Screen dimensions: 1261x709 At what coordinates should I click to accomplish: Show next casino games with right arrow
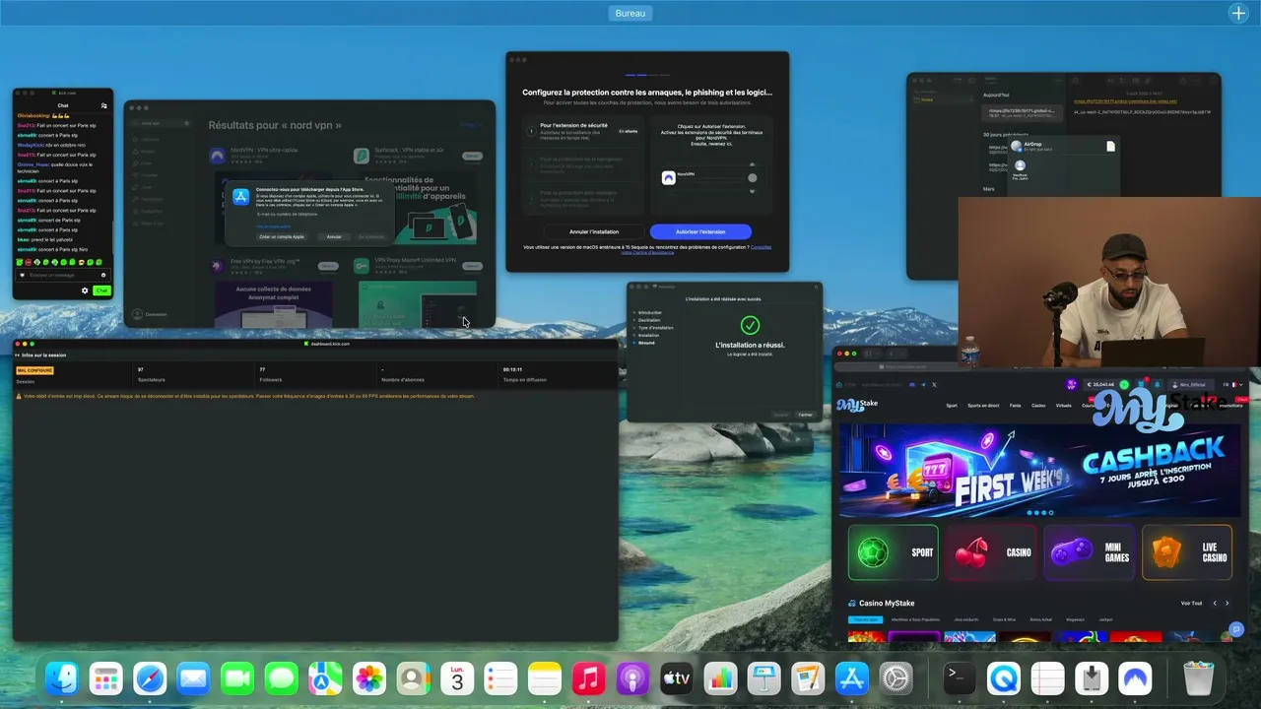pos(1227,603)
